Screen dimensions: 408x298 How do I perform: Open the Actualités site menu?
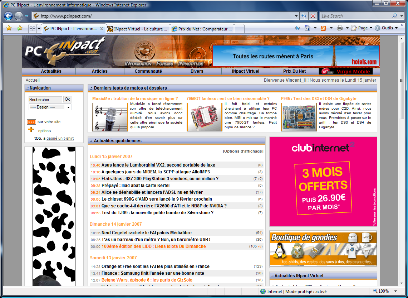(x=51, y=71)
